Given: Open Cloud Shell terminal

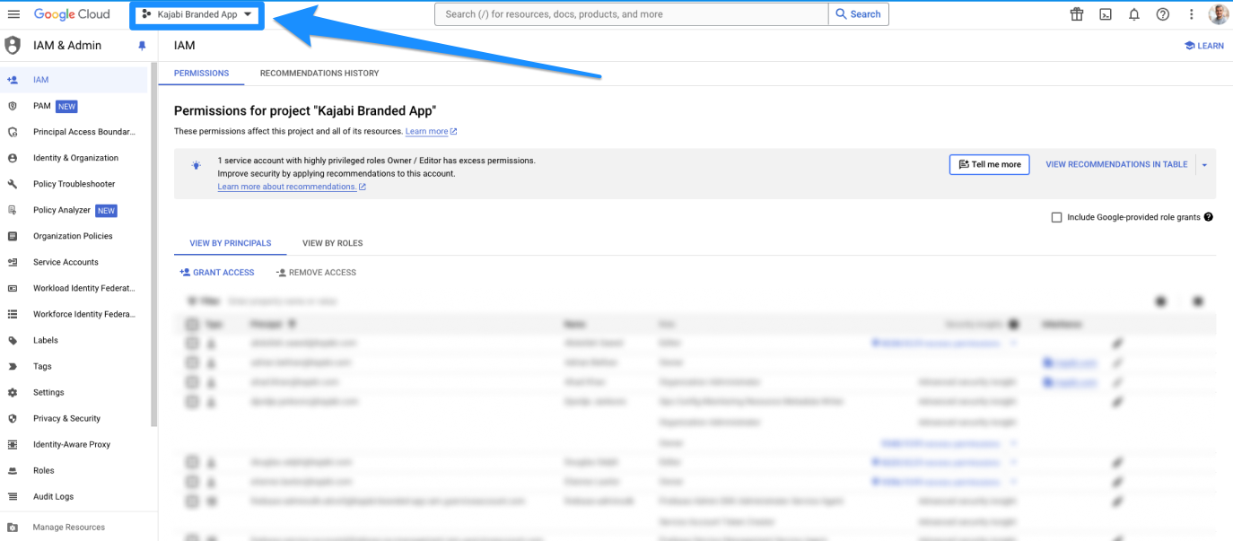Looking at the screenshot, I should click(1105, 13).
